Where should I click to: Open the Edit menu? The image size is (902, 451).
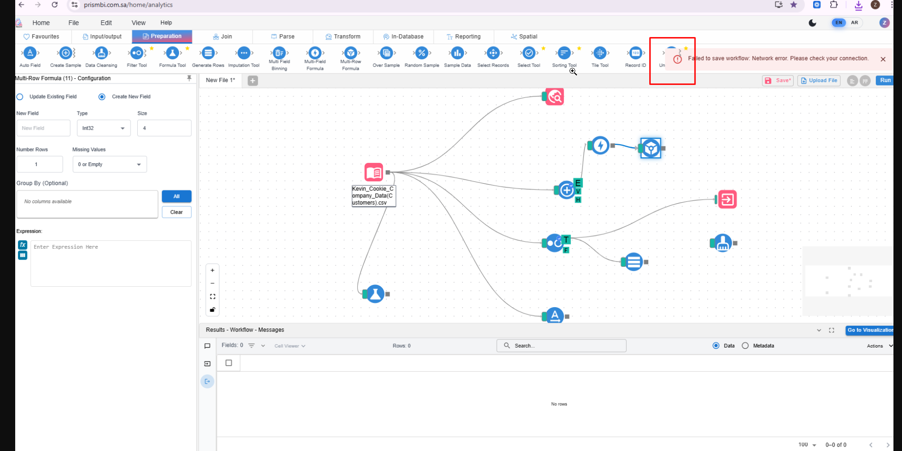(106, 23)
